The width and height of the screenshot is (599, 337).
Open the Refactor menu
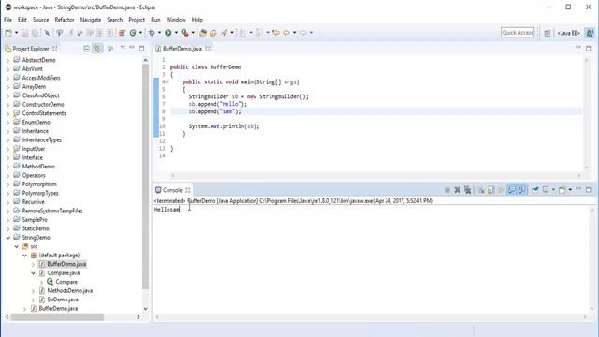(x=65, y=20)
